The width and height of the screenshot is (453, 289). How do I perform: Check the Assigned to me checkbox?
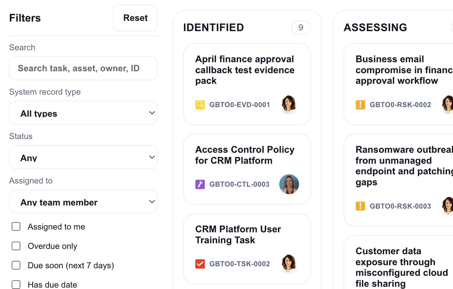click(x=16, y=227)
